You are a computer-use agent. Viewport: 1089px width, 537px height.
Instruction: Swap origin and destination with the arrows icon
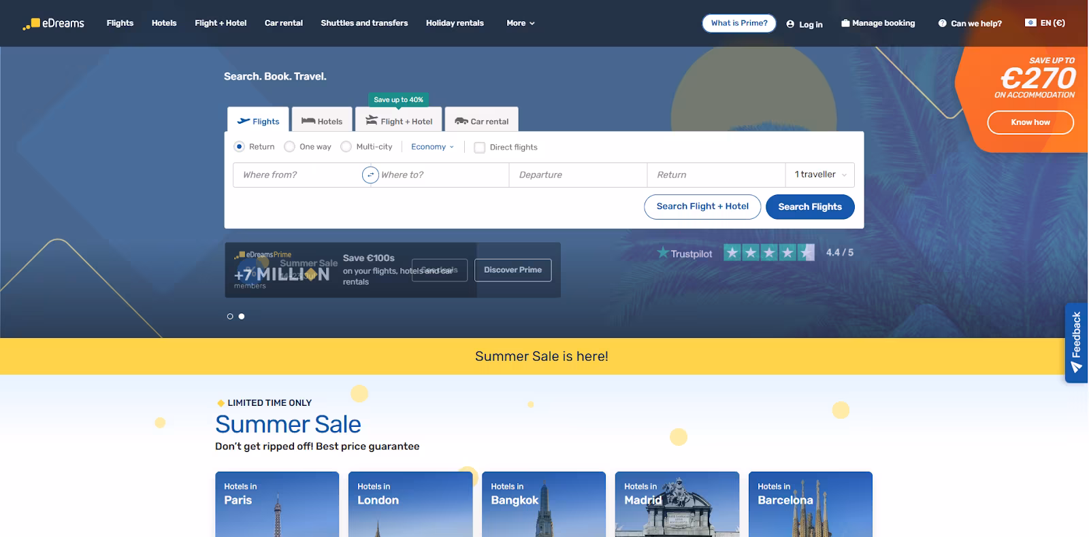pos(370,175)
